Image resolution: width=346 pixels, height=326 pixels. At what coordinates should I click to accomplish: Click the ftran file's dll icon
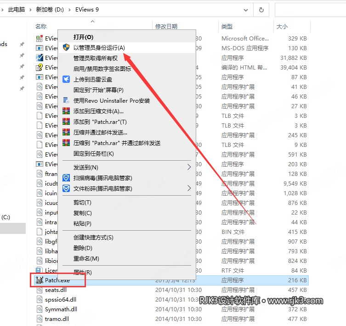(x=40, y=174)
